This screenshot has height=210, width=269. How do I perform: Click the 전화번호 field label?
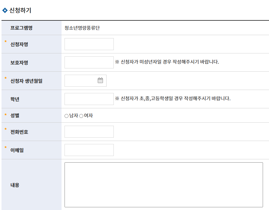(19, 132)
